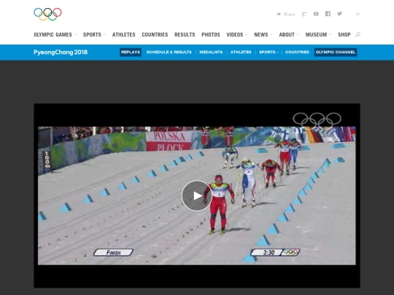Open the Share arrow icon
The width and height of the screenshot is (394, 295).
pyautogui.click(x=279, y=14)
